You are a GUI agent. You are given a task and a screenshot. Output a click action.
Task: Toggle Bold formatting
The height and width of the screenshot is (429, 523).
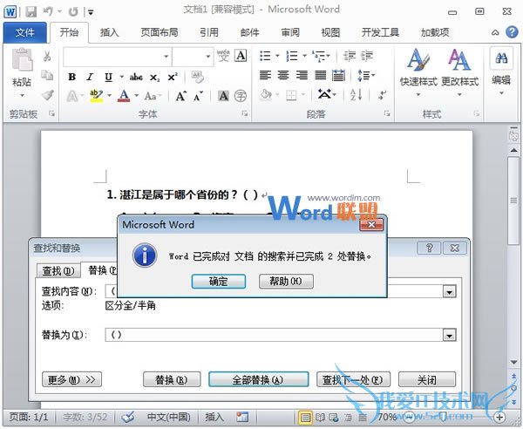pyautogui.click(x=71, y=77)
